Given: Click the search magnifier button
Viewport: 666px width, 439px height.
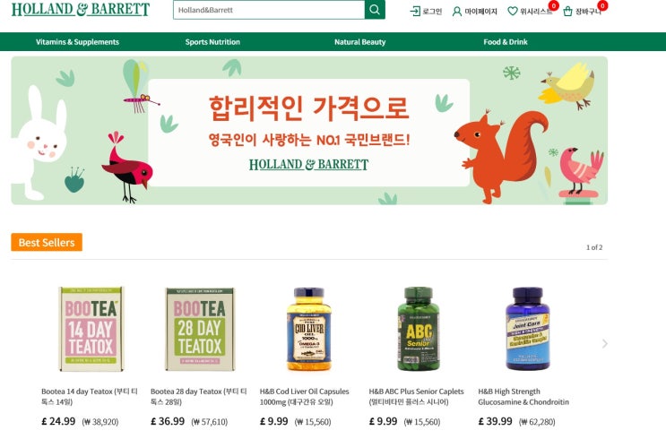Looking at the screenshot, I should click(375, 9).
